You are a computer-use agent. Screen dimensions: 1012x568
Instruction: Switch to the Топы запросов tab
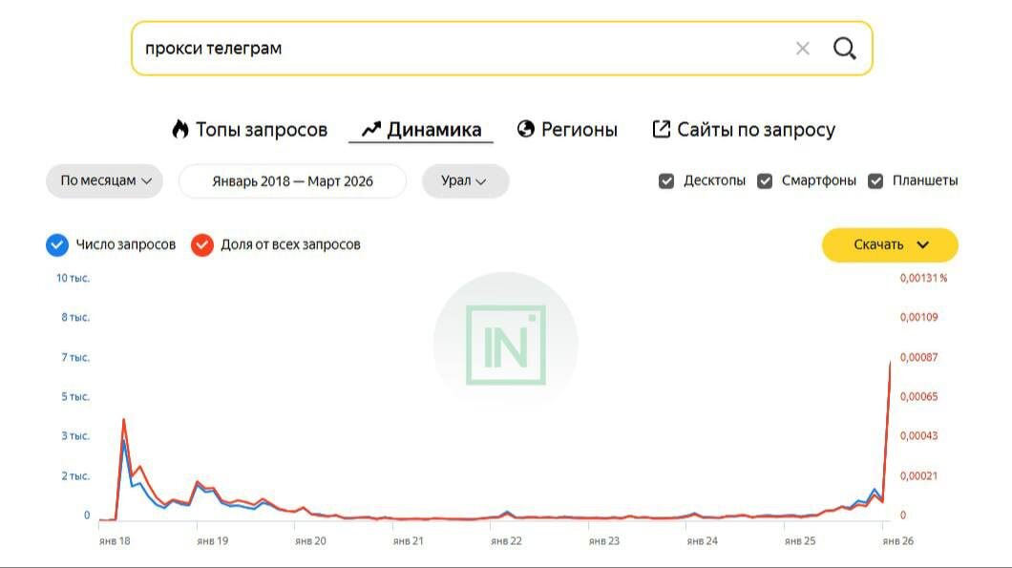tap(261, 130)
